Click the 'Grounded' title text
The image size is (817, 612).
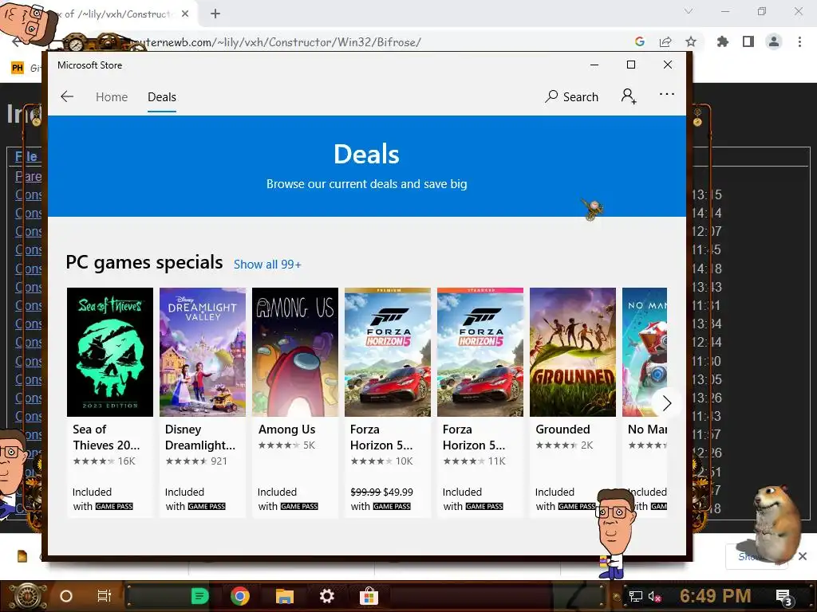click(562, 430)
